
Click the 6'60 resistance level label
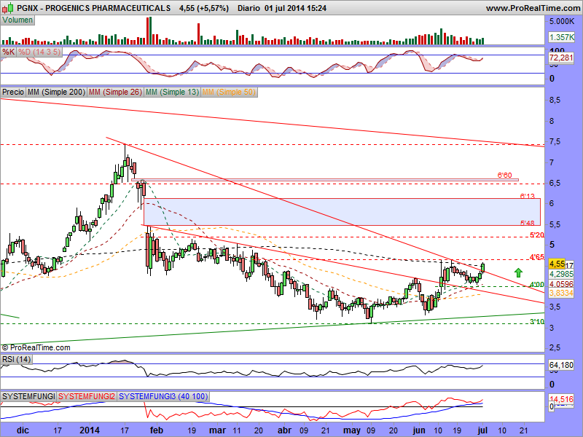click(x=504, y=175)
